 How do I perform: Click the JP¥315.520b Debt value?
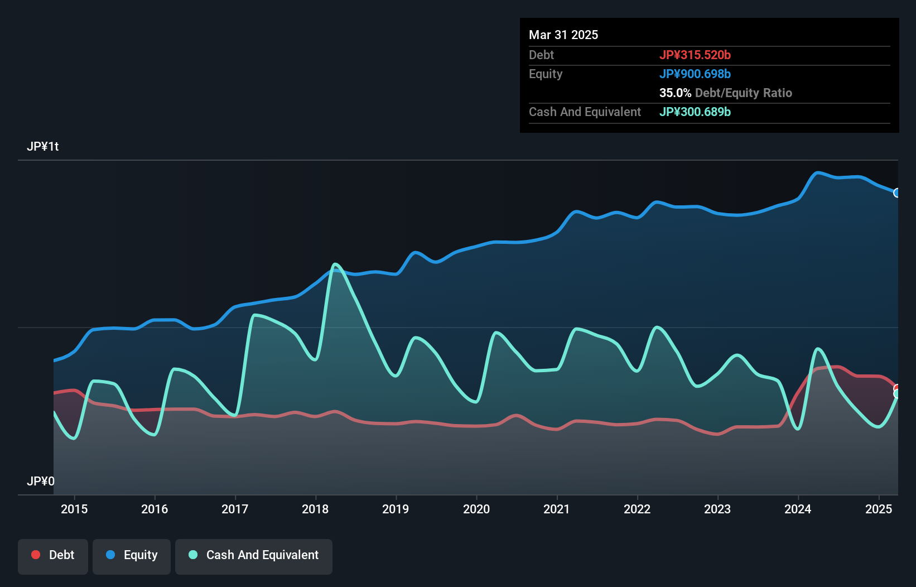(696, 55)
